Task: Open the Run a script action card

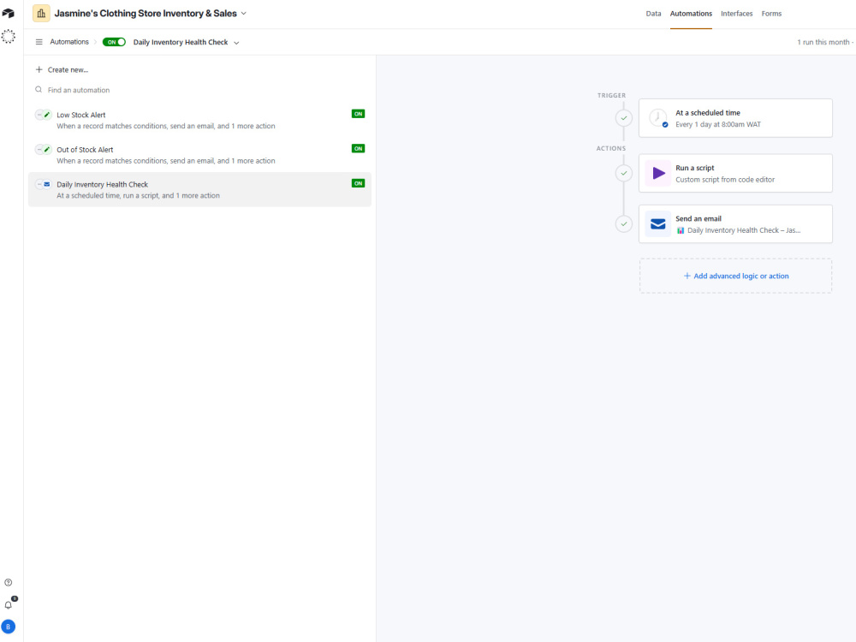Action: [x=735, y=173]
